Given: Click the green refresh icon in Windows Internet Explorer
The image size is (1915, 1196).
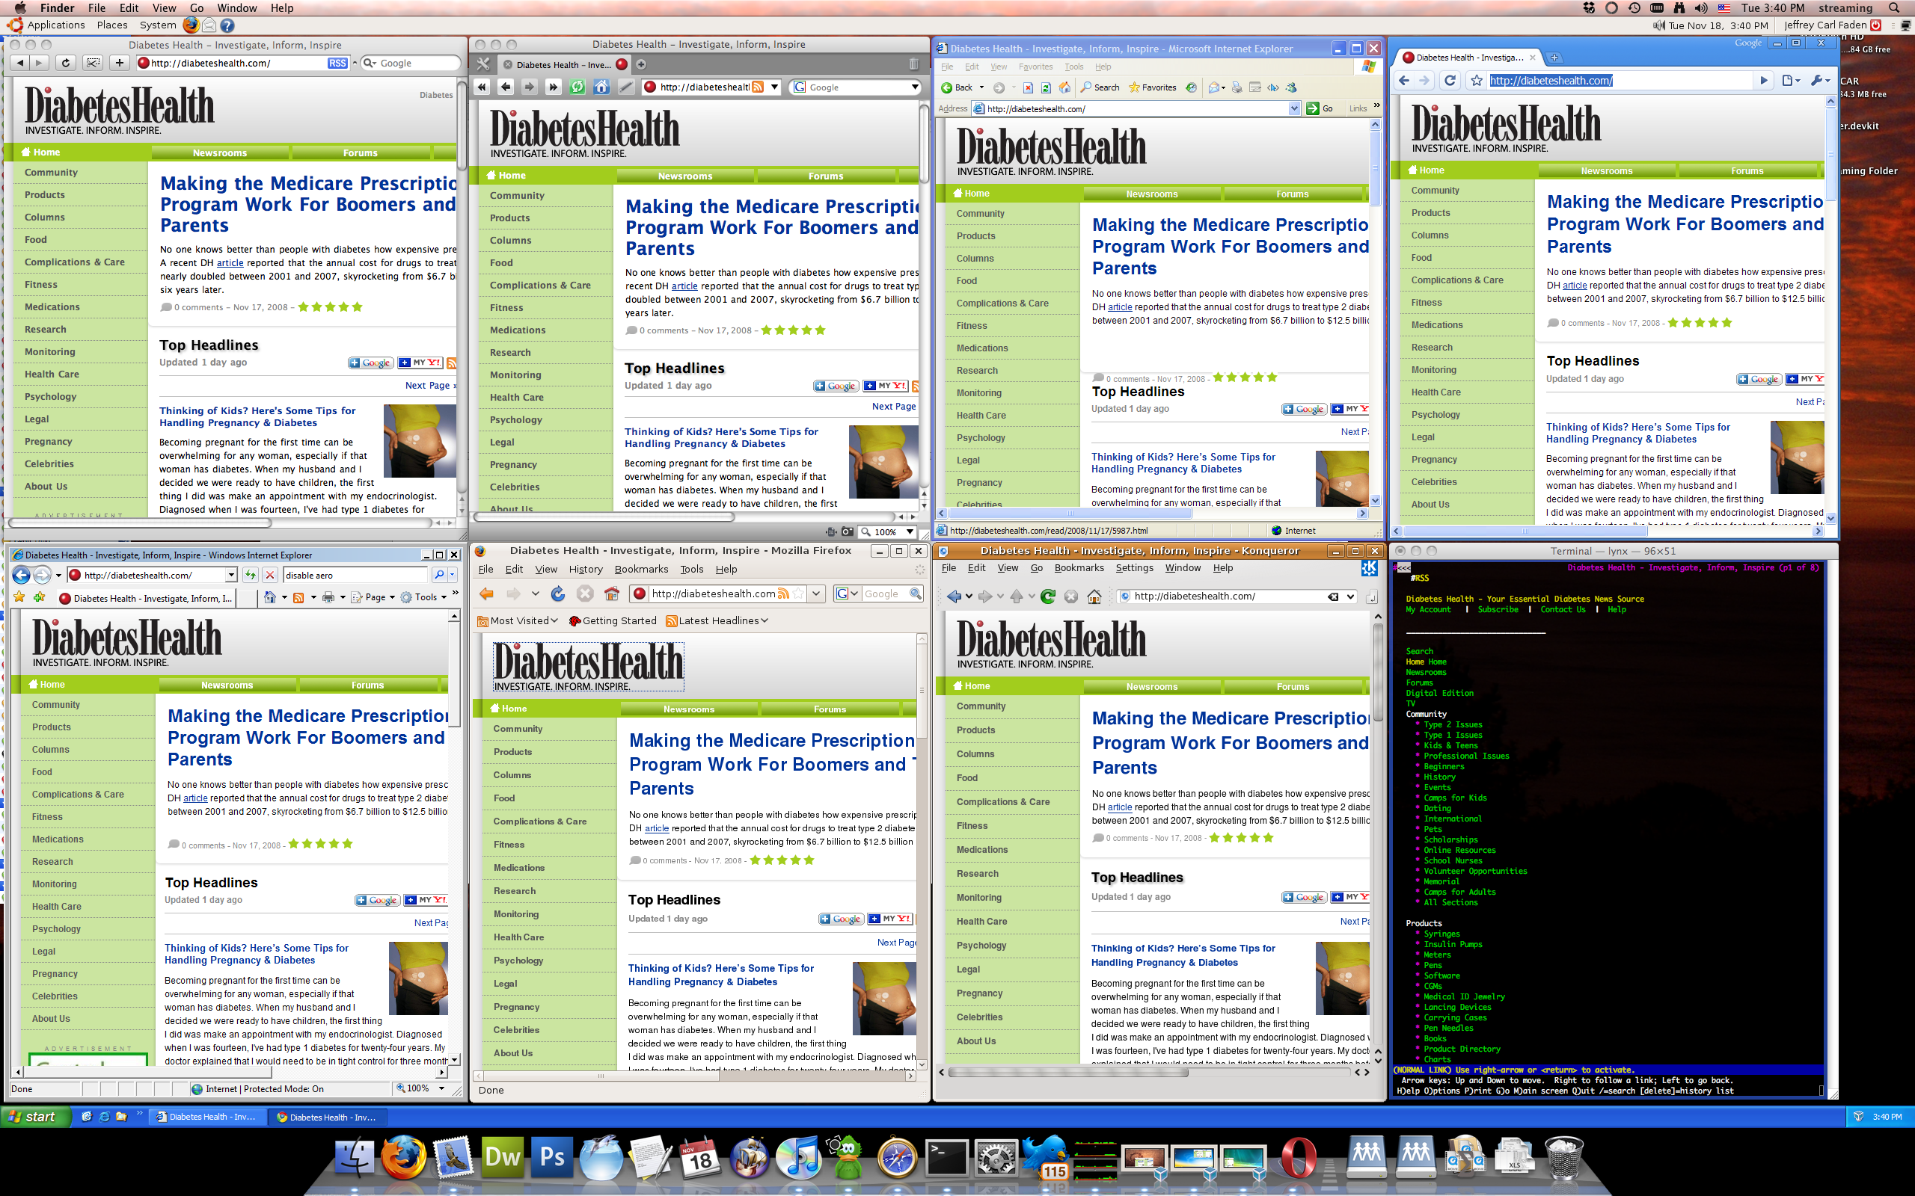Looking at the screenshot, I should (x=250, y=575).
